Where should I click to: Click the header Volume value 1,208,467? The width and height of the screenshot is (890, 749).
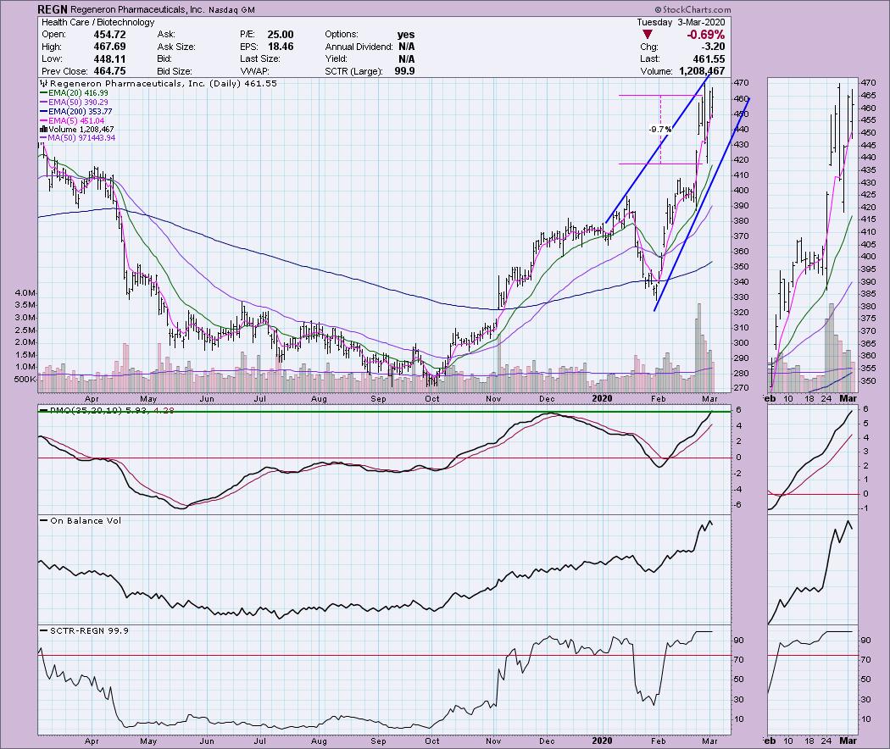click(x=702, y=71)
